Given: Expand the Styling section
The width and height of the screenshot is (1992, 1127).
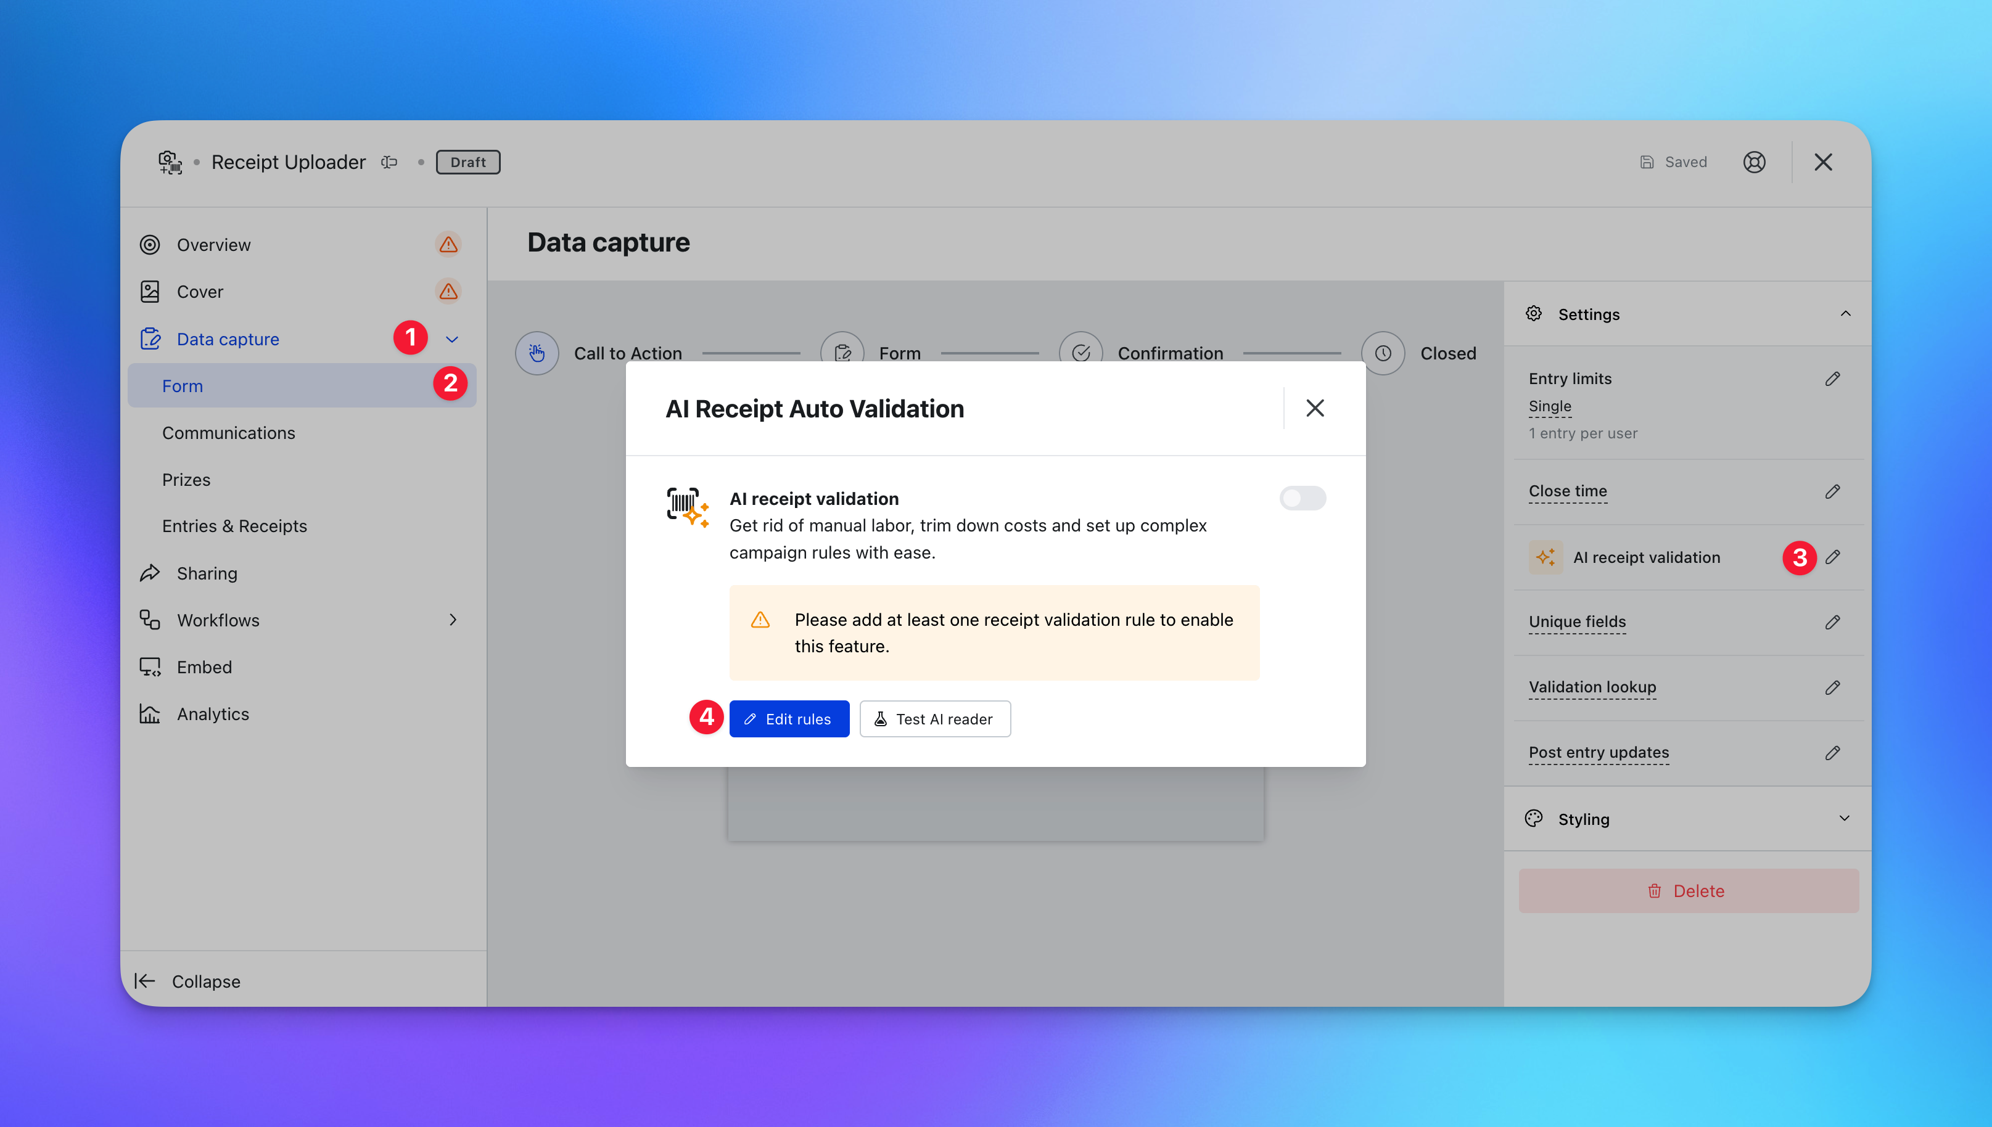Looking at the screenshot, I should tap(1843, 819).
